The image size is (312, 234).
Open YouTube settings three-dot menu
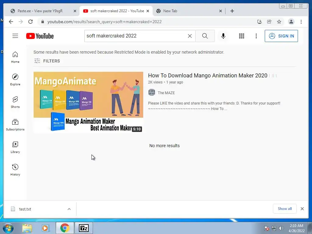(x=256, y=36)
